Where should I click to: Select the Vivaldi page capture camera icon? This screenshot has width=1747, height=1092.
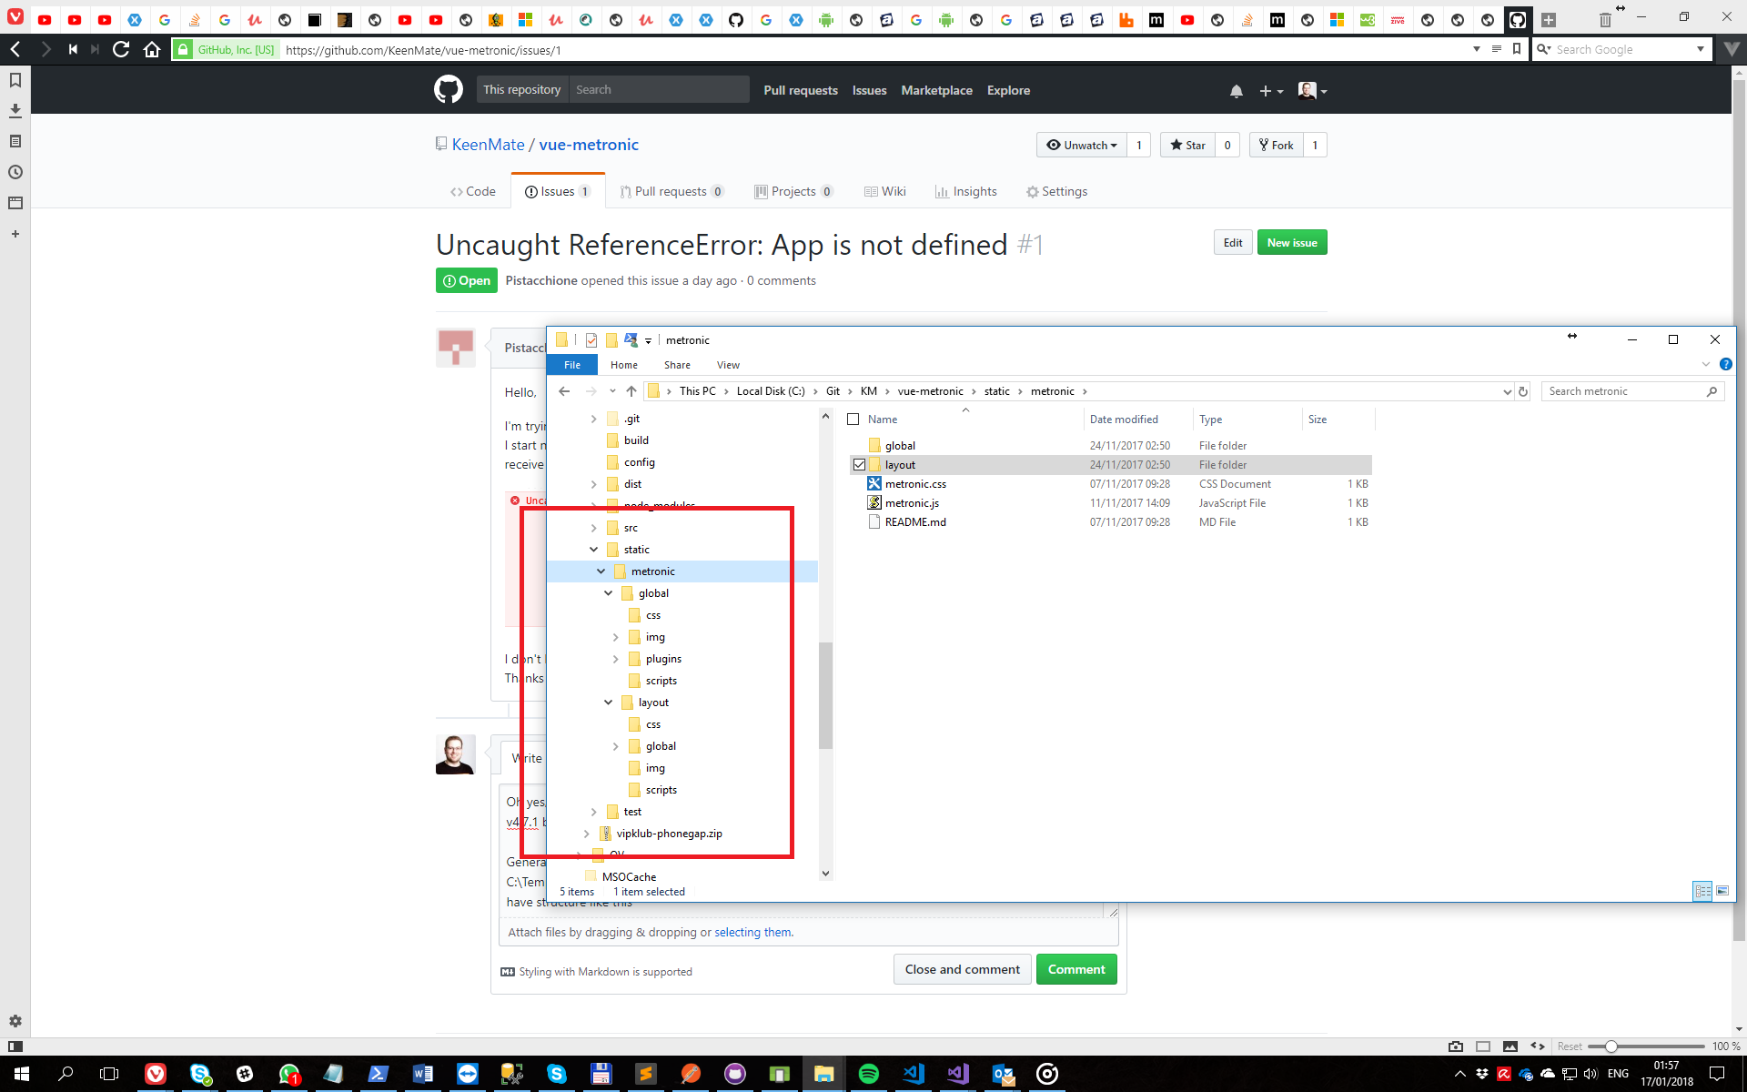[x=1455, y=1046]
